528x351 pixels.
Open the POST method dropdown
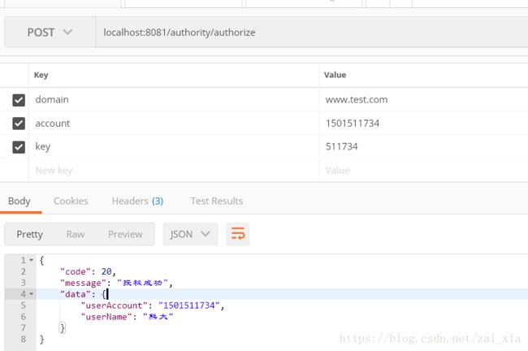click(x=50, y=32)
